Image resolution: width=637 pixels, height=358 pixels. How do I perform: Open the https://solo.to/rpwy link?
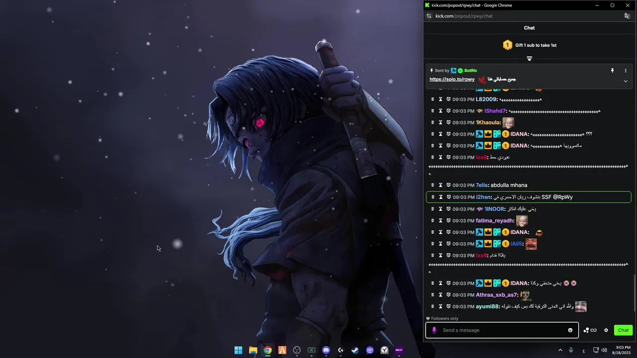[x=452, y=79]
